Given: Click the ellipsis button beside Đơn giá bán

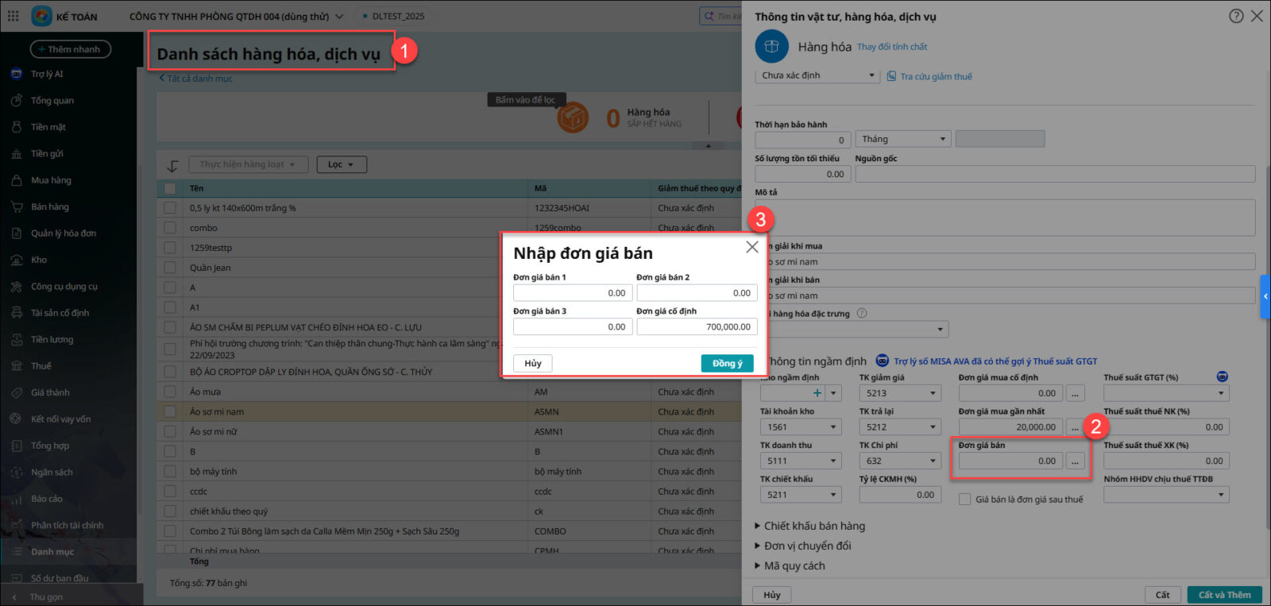Looking at the screenshot, I should point(1075,461).
